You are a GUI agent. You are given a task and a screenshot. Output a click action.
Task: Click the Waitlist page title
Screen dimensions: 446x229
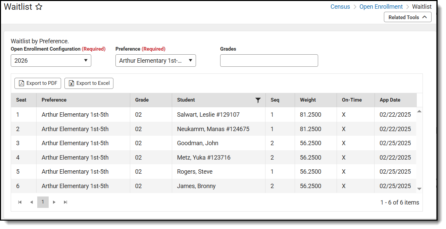(18, 7)
